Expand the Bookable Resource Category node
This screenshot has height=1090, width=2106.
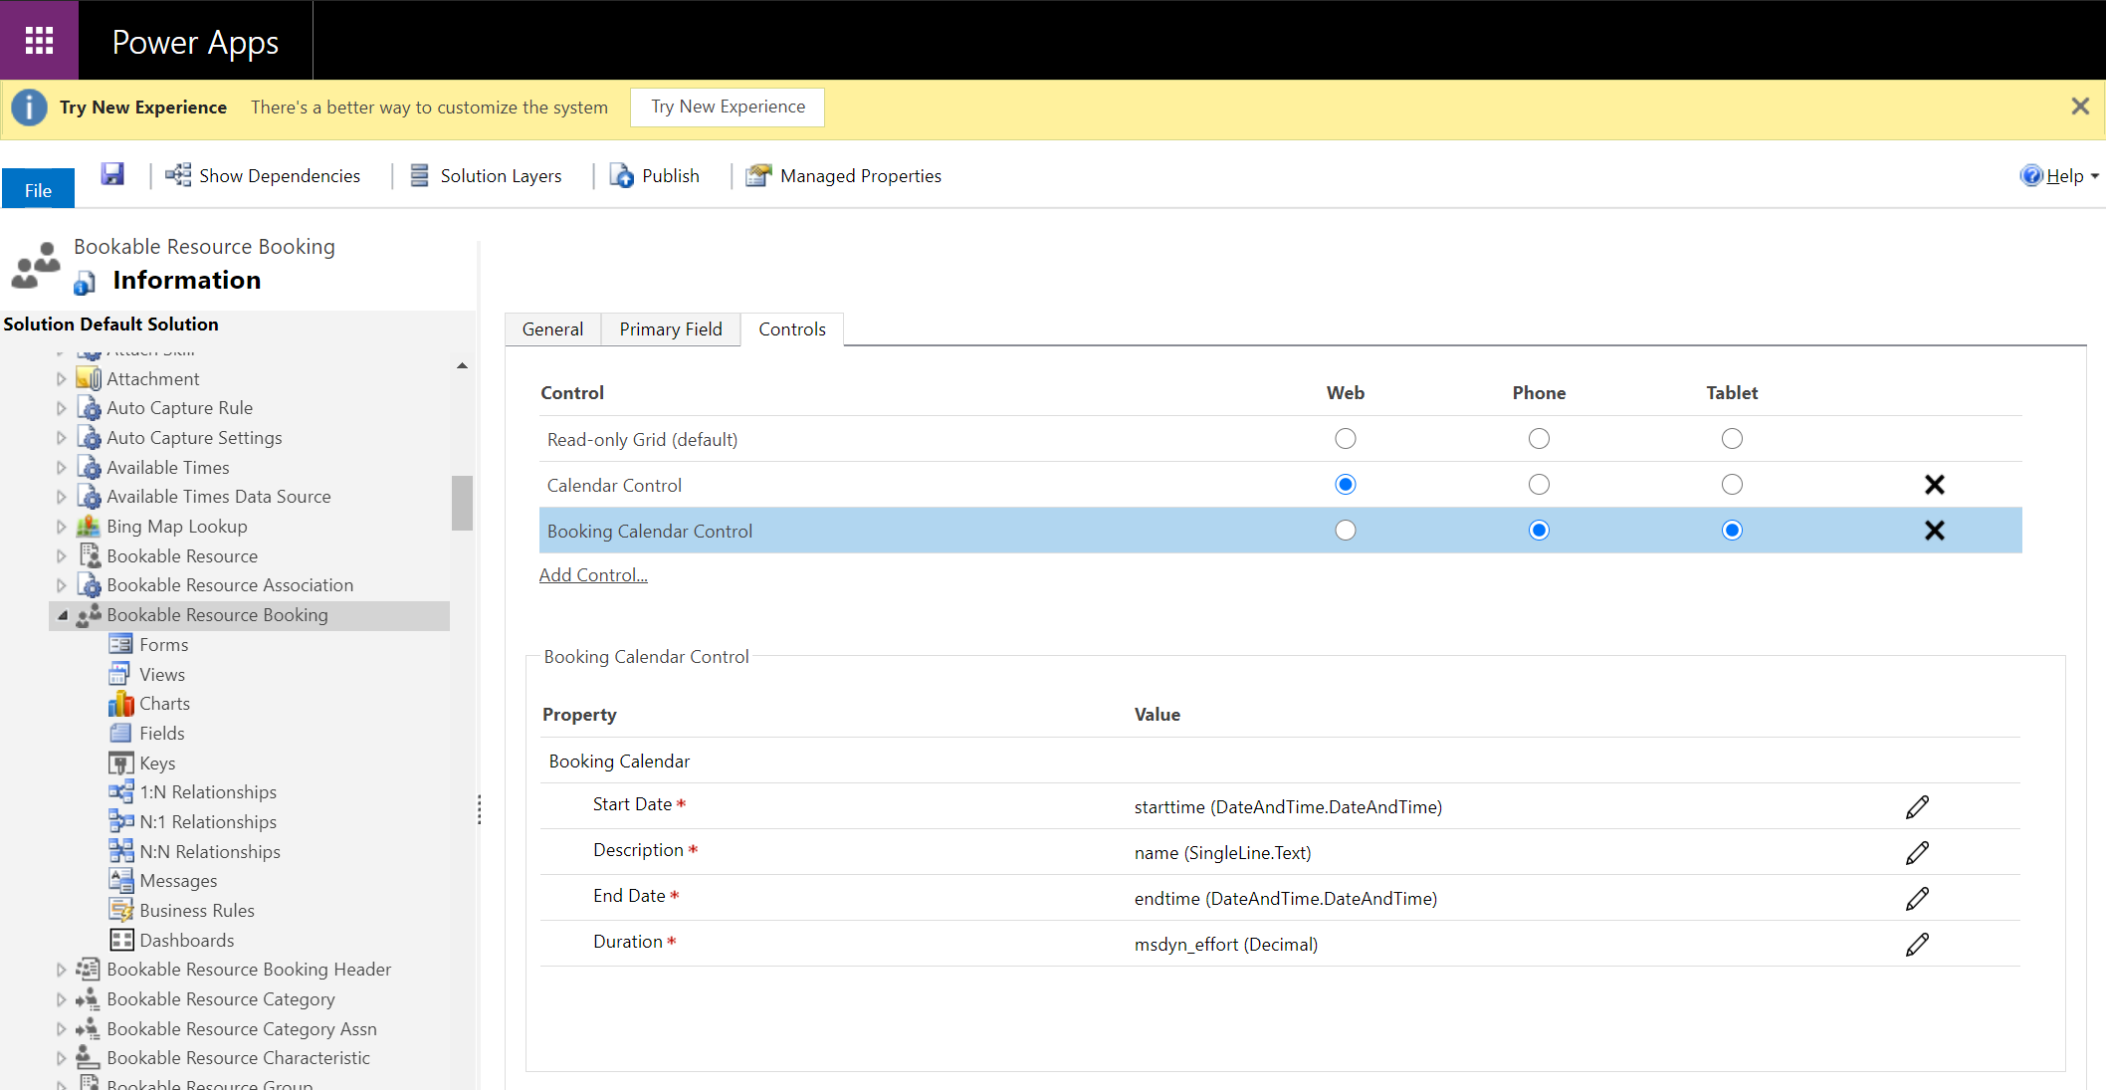point(60,998)
